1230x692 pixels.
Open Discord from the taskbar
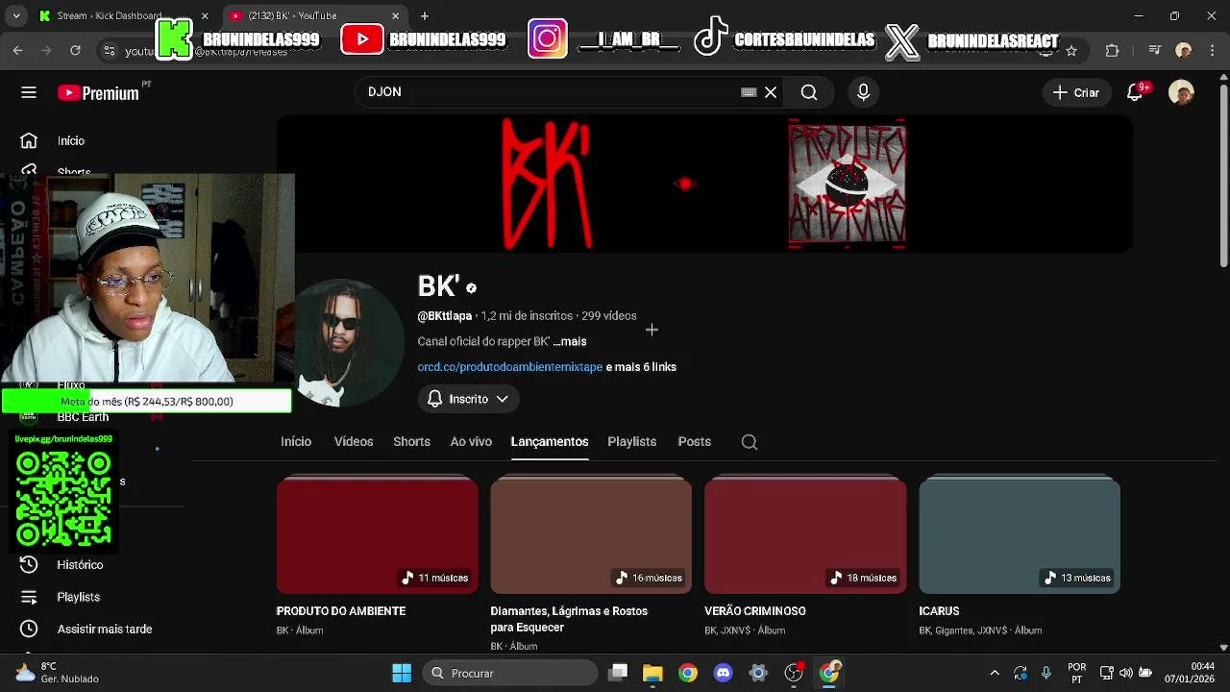coord(724,673)
